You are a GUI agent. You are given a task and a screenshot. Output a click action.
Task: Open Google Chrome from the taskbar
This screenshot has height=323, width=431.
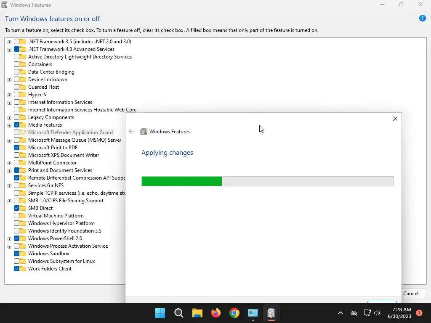click(x=234, y=313)
